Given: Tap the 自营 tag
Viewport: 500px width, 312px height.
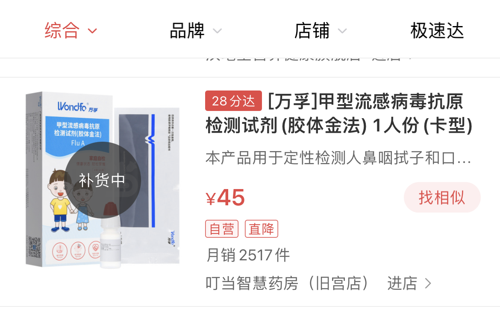Looking at the screenshot, I should coord(222,229).
